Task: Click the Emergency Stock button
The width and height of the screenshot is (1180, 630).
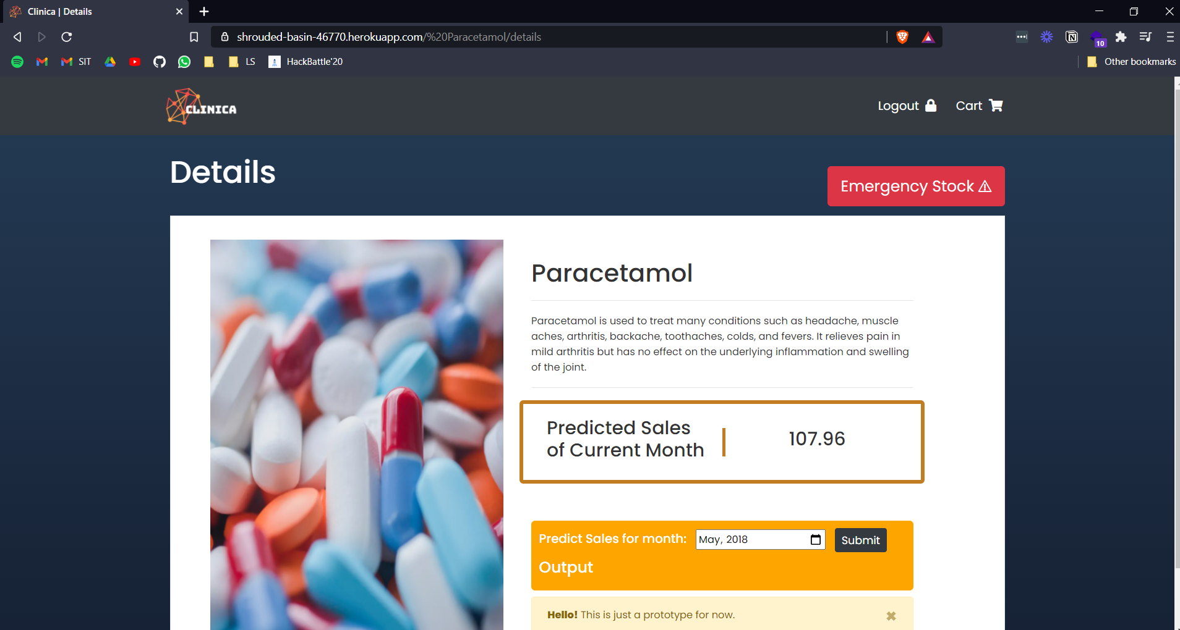Action: [x=916, y=186]
